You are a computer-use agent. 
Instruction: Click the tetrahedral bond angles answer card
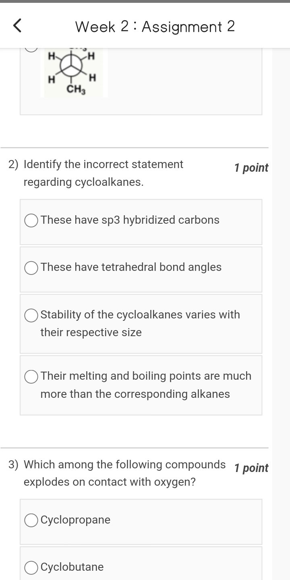(141, 269)
